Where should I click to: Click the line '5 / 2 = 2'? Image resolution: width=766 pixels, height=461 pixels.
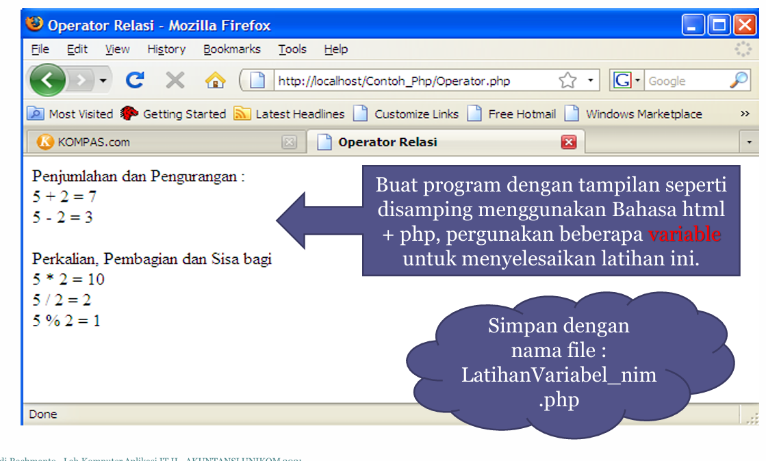(62, 300)
